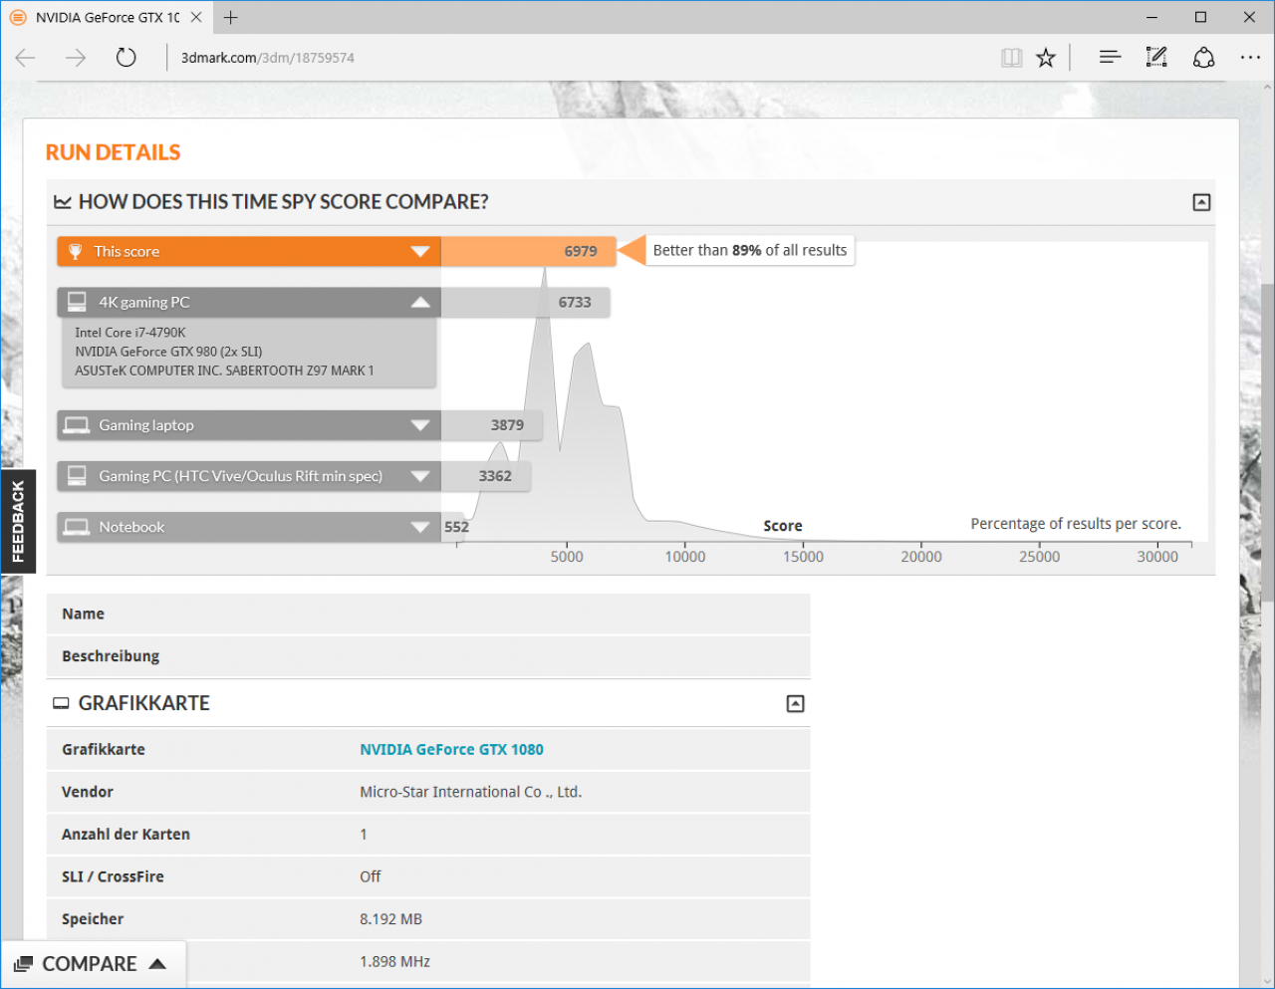The image size is (1275, 989).
Task: Select the NVIDIA GeForce GTX browser tab
Action: click(106, 17)
